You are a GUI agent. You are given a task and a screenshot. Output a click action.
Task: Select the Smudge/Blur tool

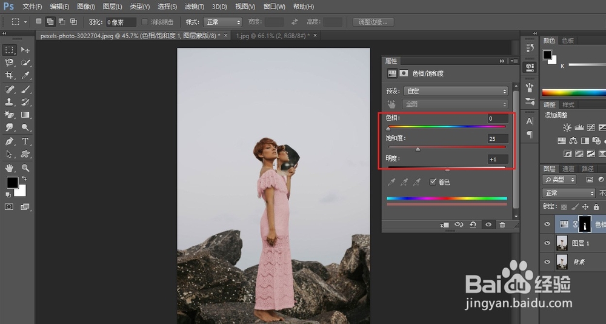tap(9, 127)
